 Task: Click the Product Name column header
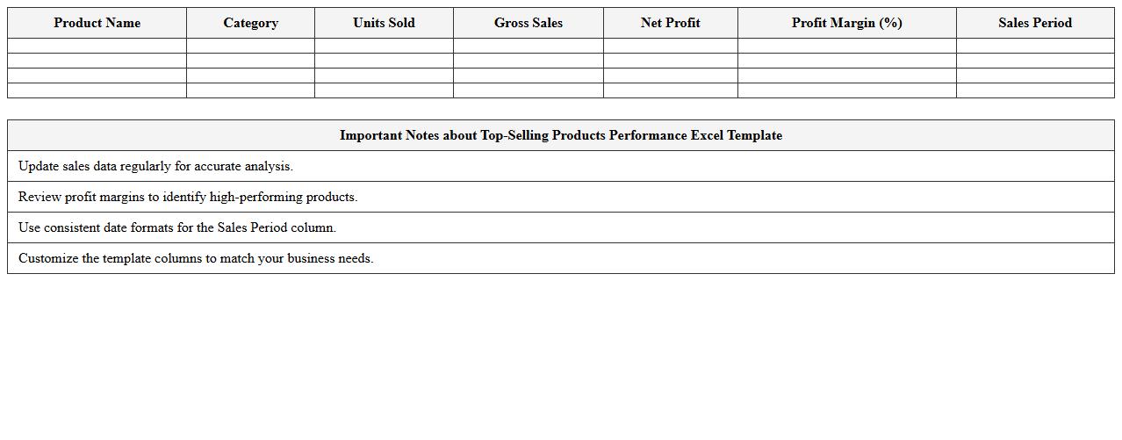pos(97,23)
